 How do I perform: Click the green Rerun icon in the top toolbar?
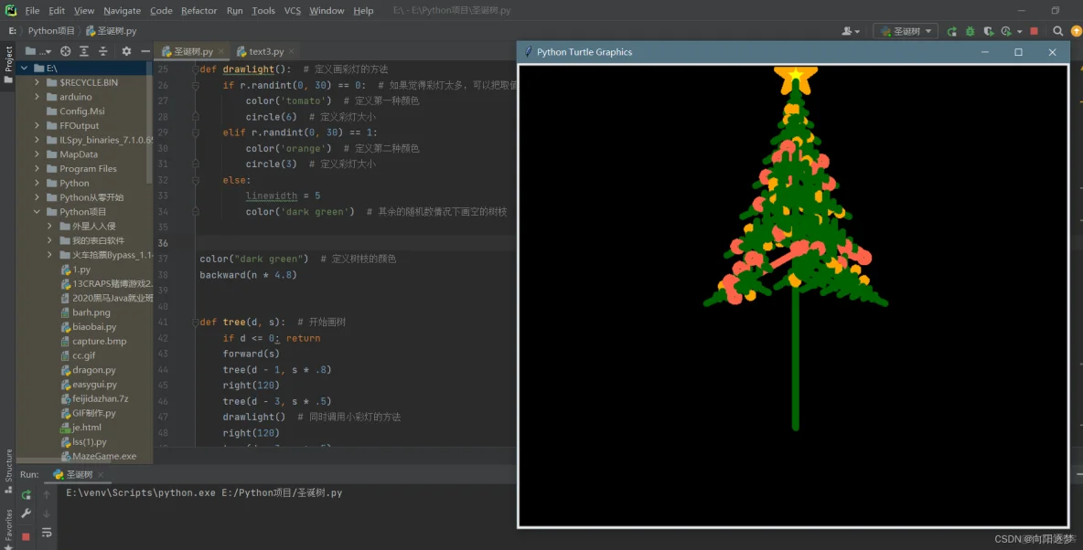point(952,31)
